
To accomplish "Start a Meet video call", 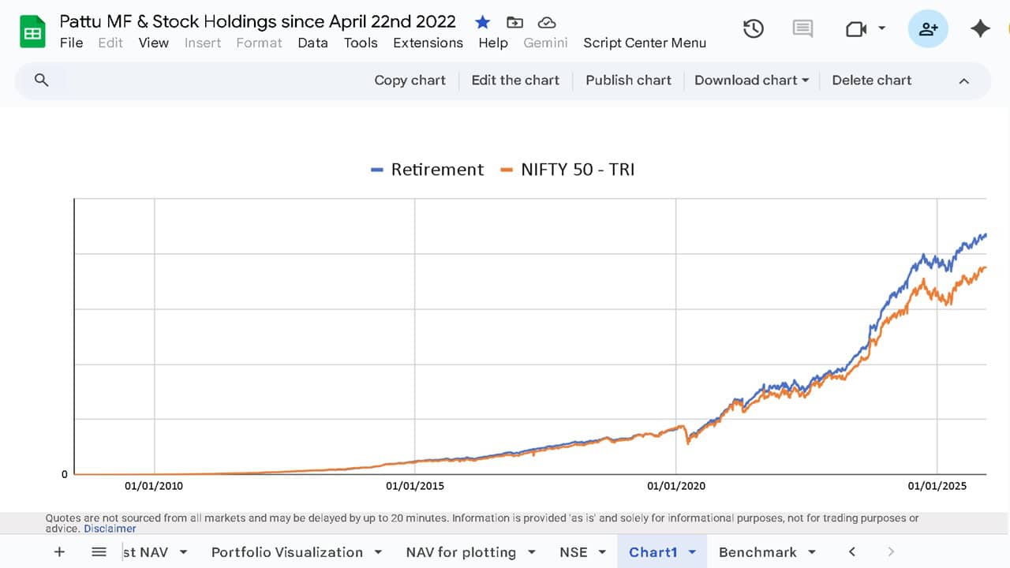I will (855, 28).
